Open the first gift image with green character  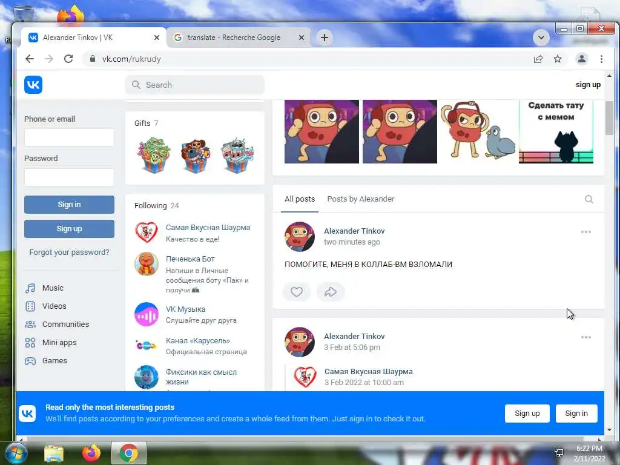(x=154, y=155)
